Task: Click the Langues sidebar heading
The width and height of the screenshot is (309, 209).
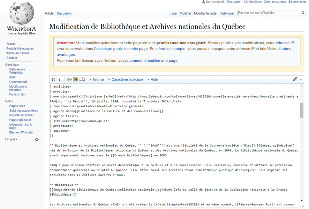Action: (11, 139)
